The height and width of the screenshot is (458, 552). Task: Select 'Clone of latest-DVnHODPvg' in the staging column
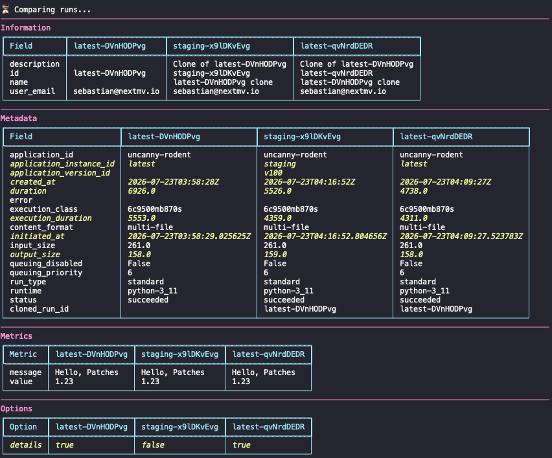pos(229,64)
